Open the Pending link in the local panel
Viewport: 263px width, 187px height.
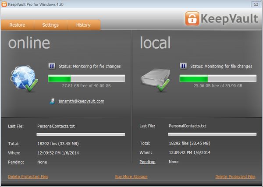pyautogui.click(x=147, y=162)
